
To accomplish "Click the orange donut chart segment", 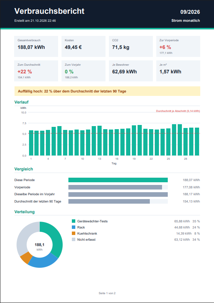I will [x=27, y=257].
